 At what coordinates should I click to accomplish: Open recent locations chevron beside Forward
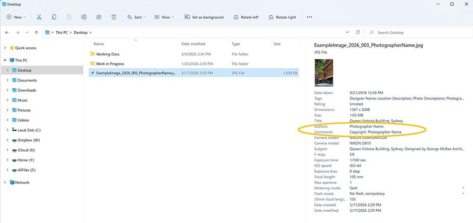[x=27, y=33]
